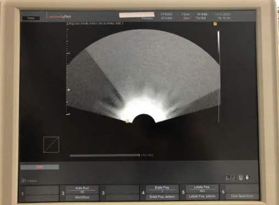Image resolution: width=279 pixels, height=205 pixels.
Task: Click the Erste Pos. setzen button
Action: [162, 197]
